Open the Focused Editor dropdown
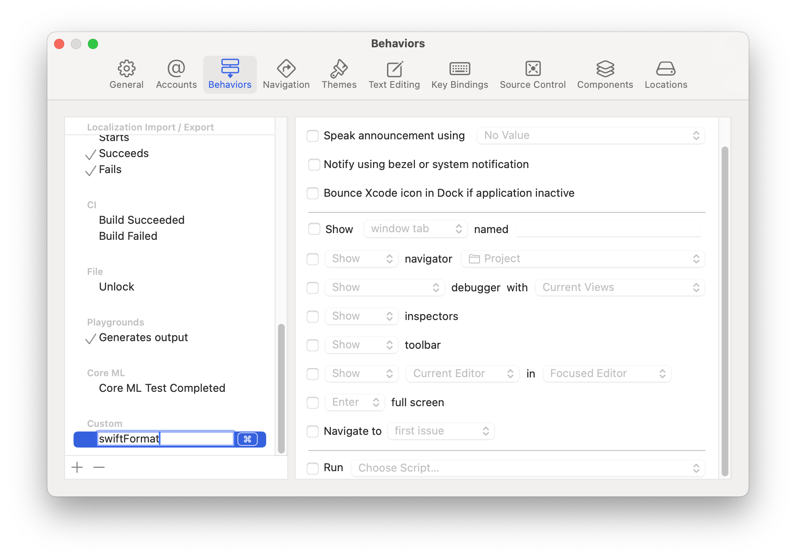 tap(607, 374)
